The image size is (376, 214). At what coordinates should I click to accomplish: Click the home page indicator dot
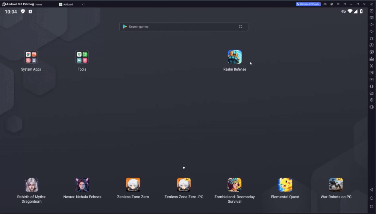point(184,167)
